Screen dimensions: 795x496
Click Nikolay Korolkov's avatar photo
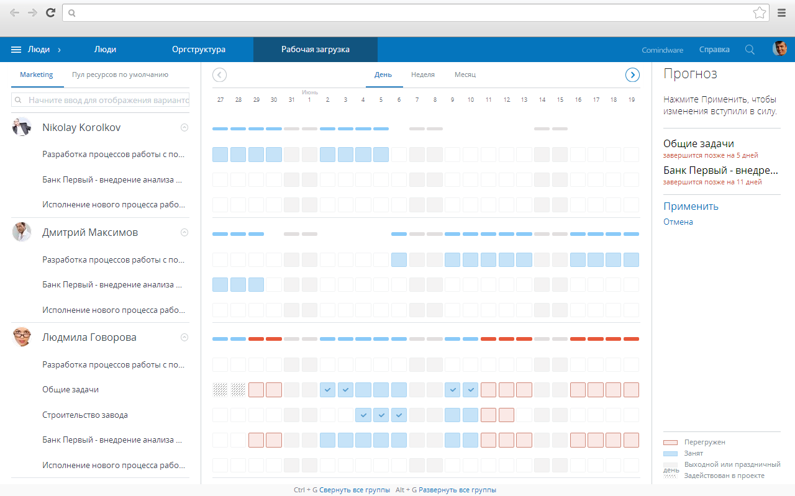[x=22, y=127]
